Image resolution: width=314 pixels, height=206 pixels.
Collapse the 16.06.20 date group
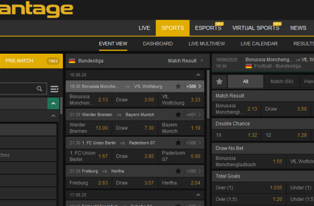198,75
